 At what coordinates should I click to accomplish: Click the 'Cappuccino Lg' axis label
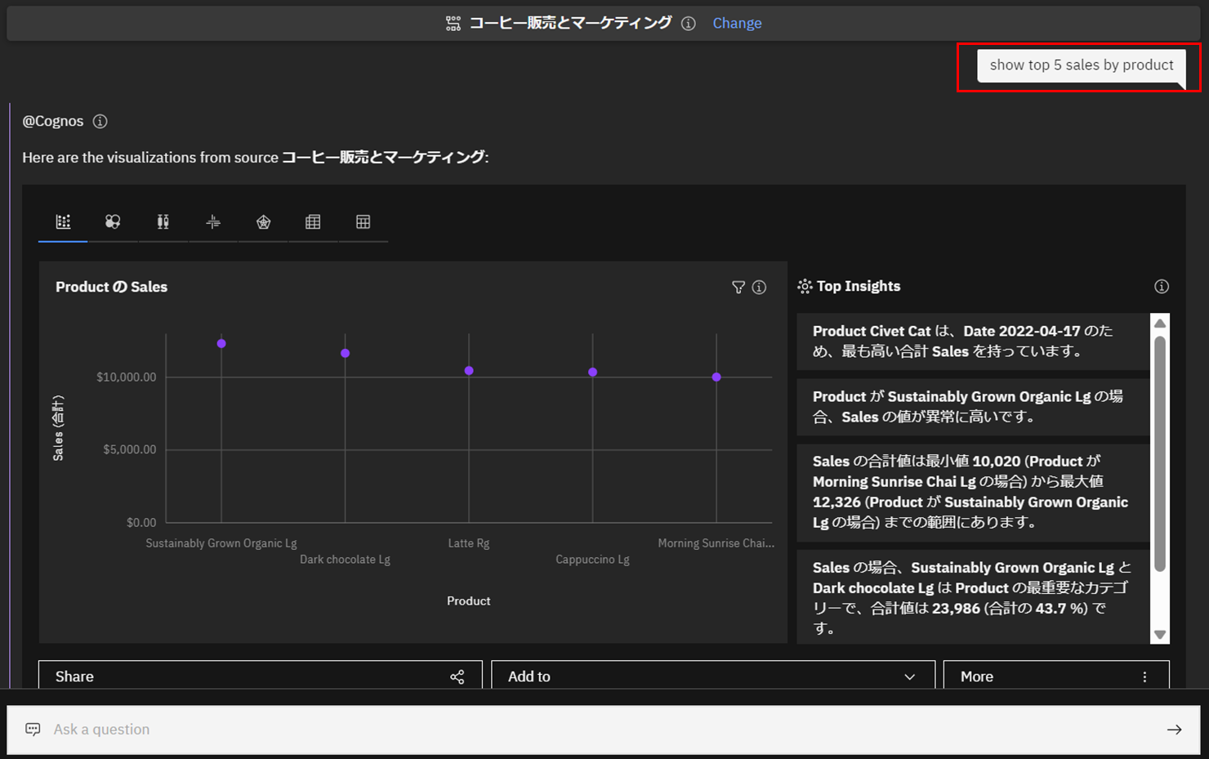(x=592, y=560)
